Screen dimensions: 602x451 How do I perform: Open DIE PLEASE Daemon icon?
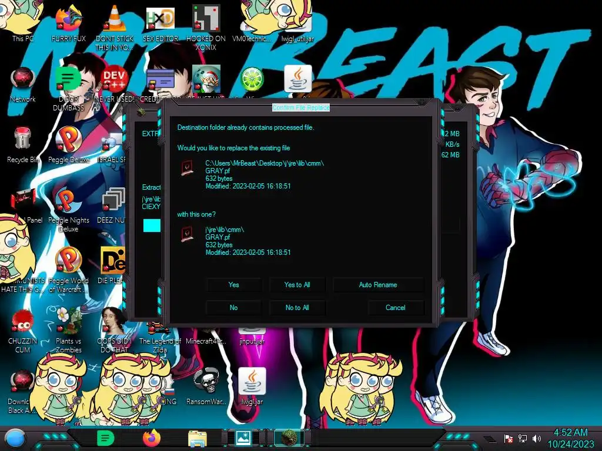coord(113,265)
